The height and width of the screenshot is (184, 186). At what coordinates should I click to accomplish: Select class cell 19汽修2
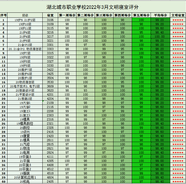25,107
